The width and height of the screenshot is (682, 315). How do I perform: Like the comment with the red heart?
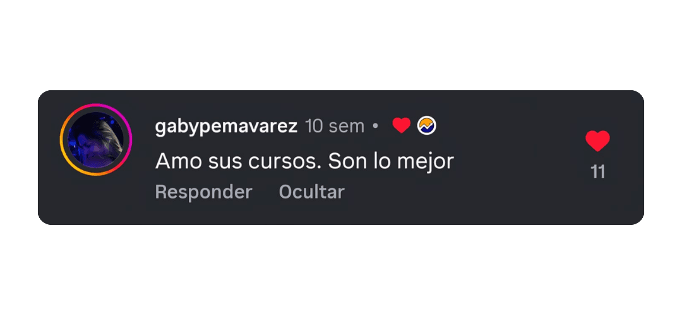(597, 140)
